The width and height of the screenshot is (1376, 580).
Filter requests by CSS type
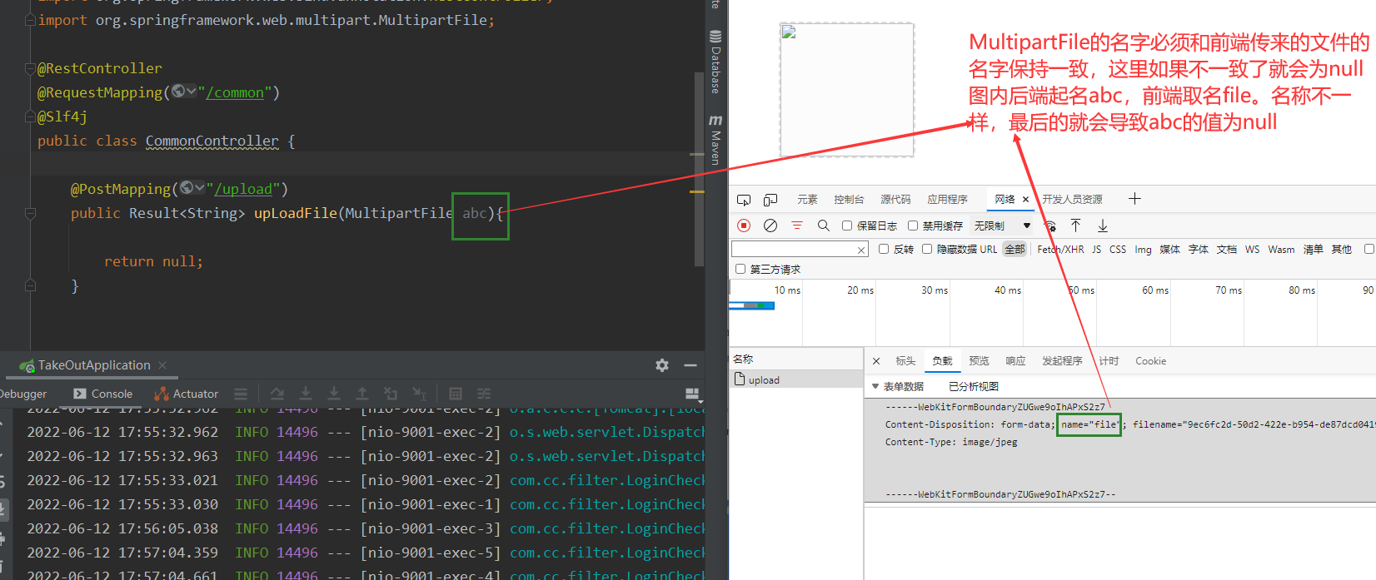[x=1118, y=249]
